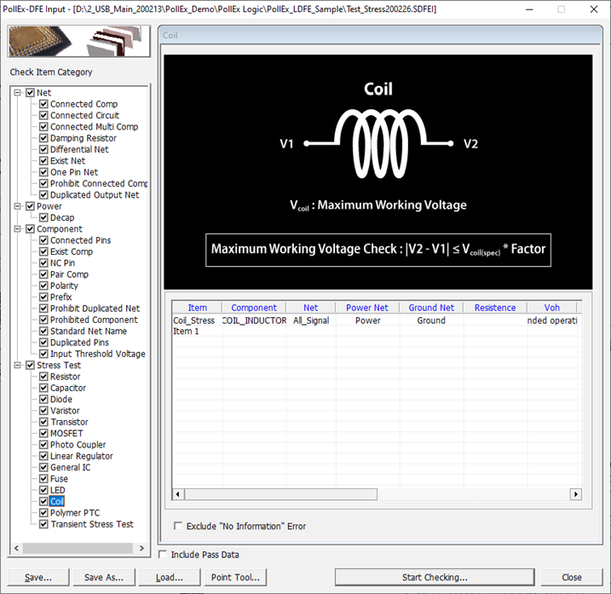Click the Save As button
Image resolution: width=611 pixels, height=594 pixels.
point(103,577)
